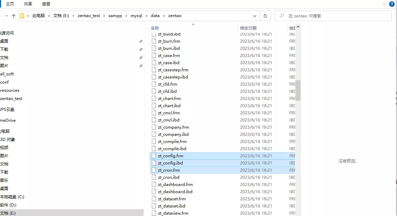This screenshot has width=397, height=216.
Task: Expand the address bar history dropdown
Action: [x=254, y=16]
